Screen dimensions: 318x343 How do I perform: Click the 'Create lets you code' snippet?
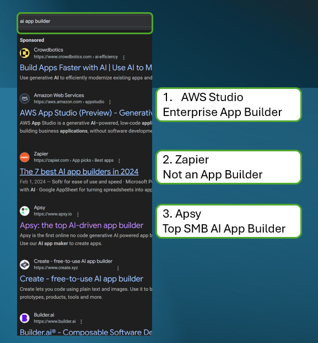click(86, 293)
